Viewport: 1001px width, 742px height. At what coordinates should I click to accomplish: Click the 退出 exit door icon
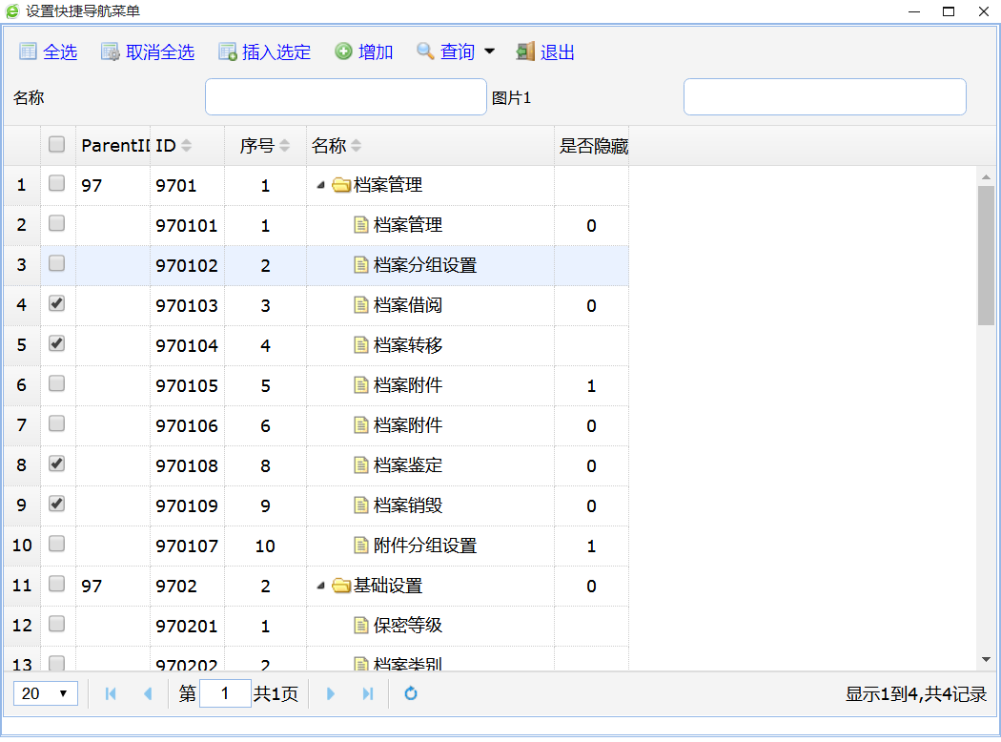[525, 52]
